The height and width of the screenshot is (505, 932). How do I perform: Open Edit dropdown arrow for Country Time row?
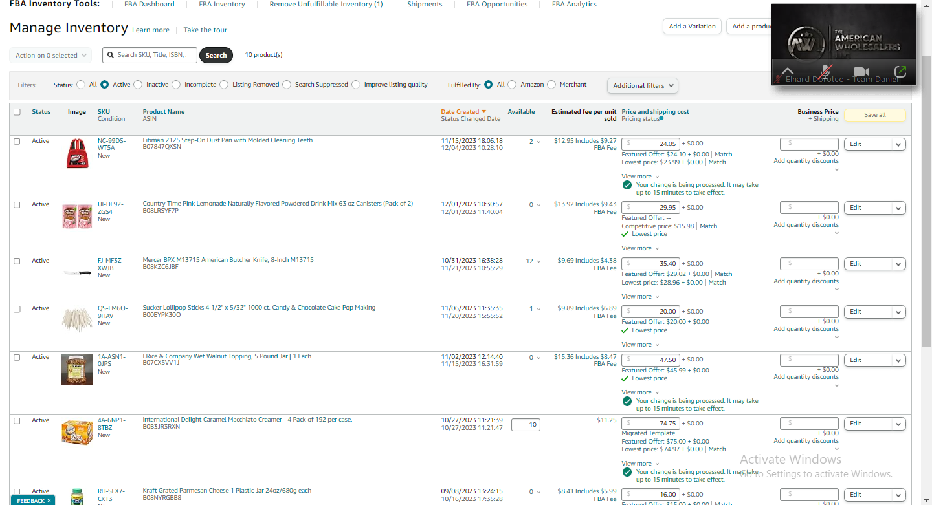(899, 208)
